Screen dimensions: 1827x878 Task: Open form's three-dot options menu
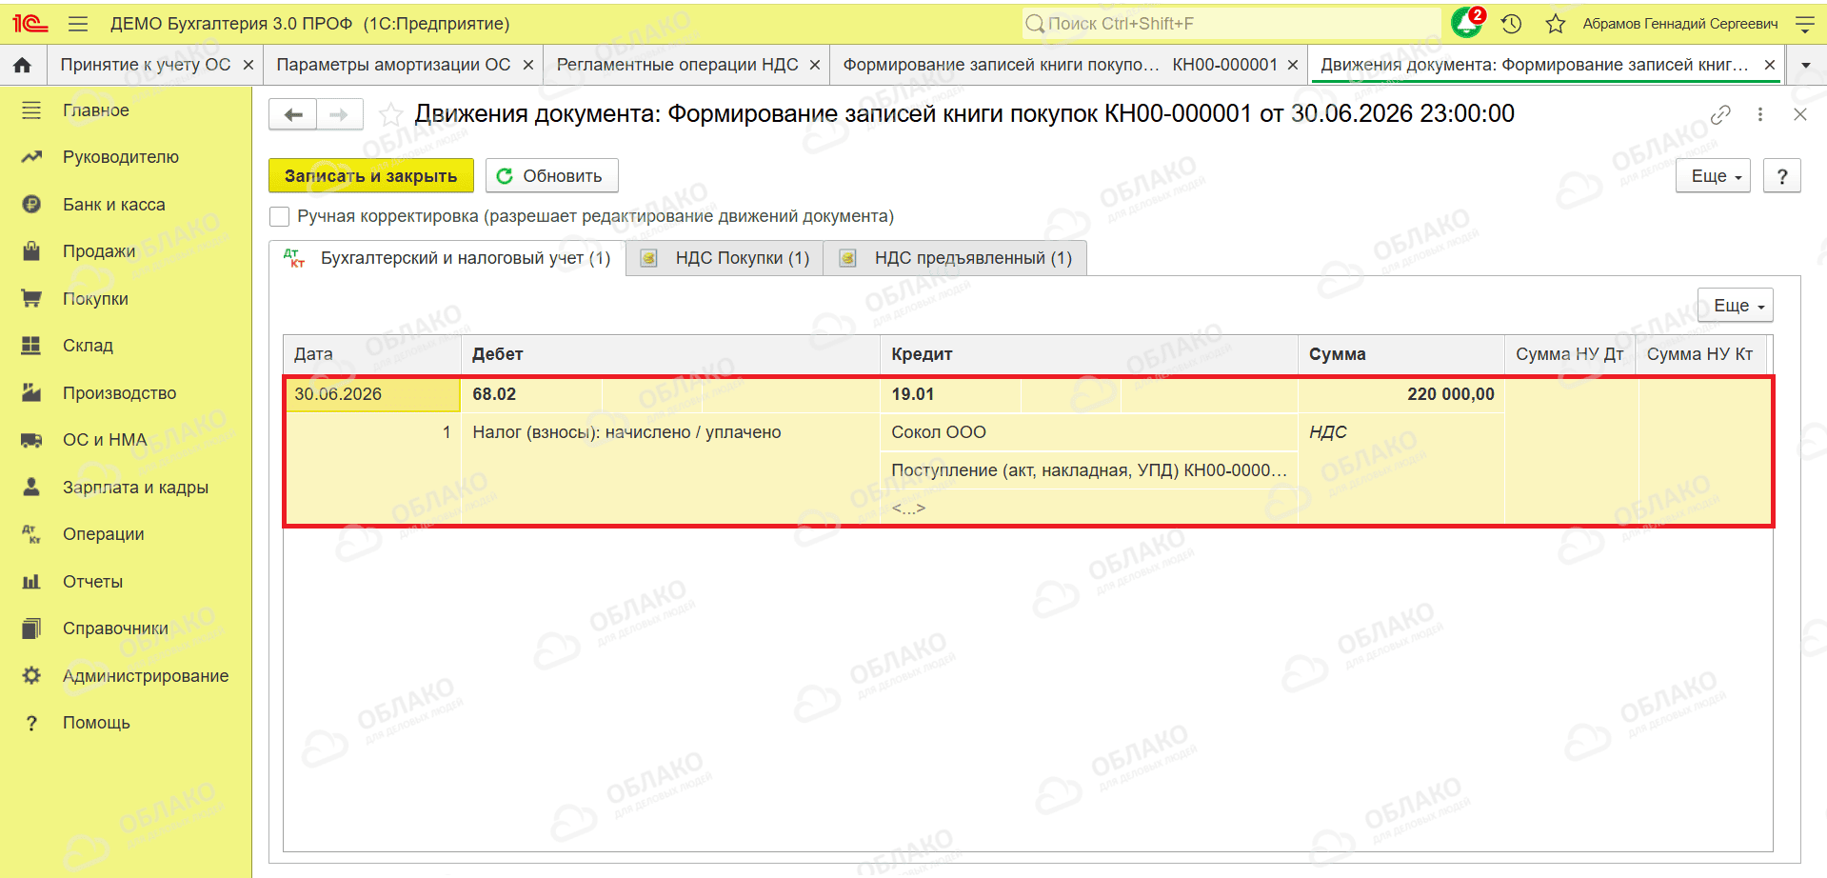click(1760, 114)
